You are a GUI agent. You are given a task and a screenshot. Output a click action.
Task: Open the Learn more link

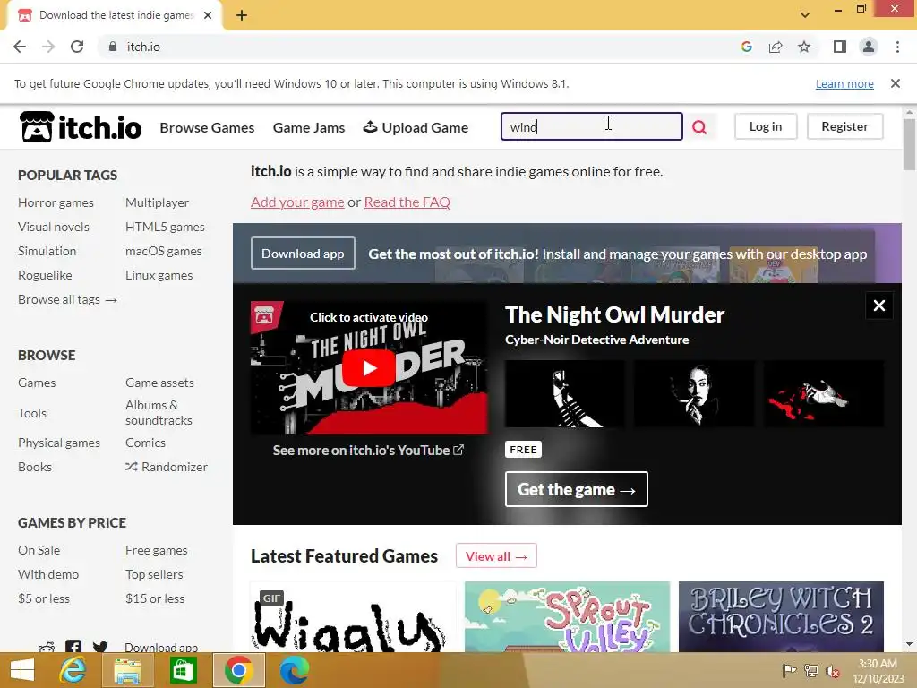tap(844, 83)
